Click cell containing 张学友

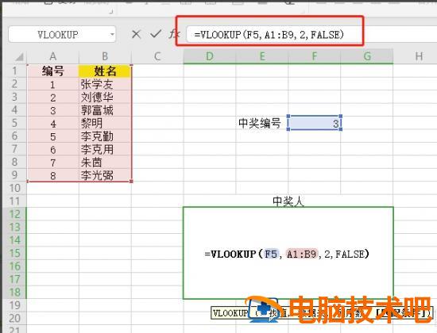[x=105, y=84]
